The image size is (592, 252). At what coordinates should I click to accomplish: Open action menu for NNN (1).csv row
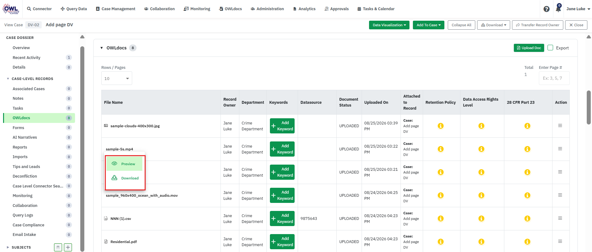(560, 218)
